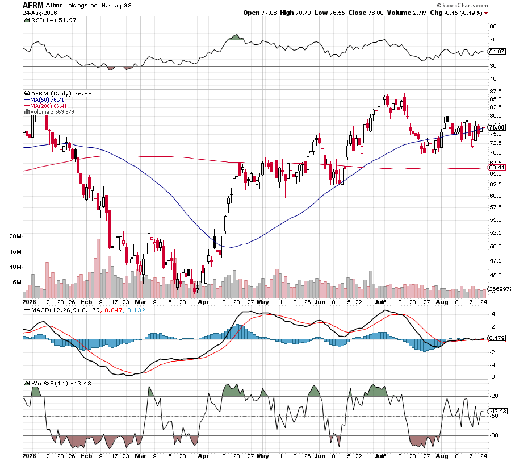Click the red 0.047 MACD signal value
This screenshot has height=461, width=511.
[114, 310]
